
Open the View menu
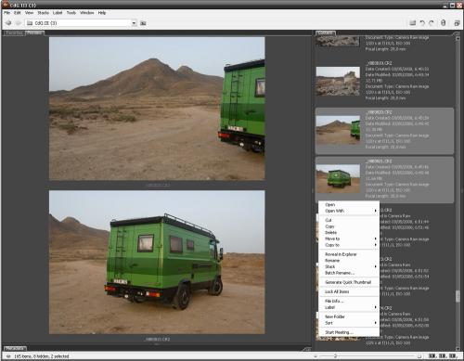point(29,13)
